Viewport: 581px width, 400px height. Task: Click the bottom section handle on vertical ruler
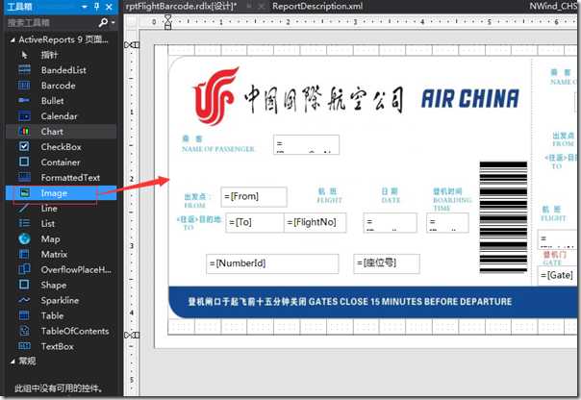(x=132, y=336)
